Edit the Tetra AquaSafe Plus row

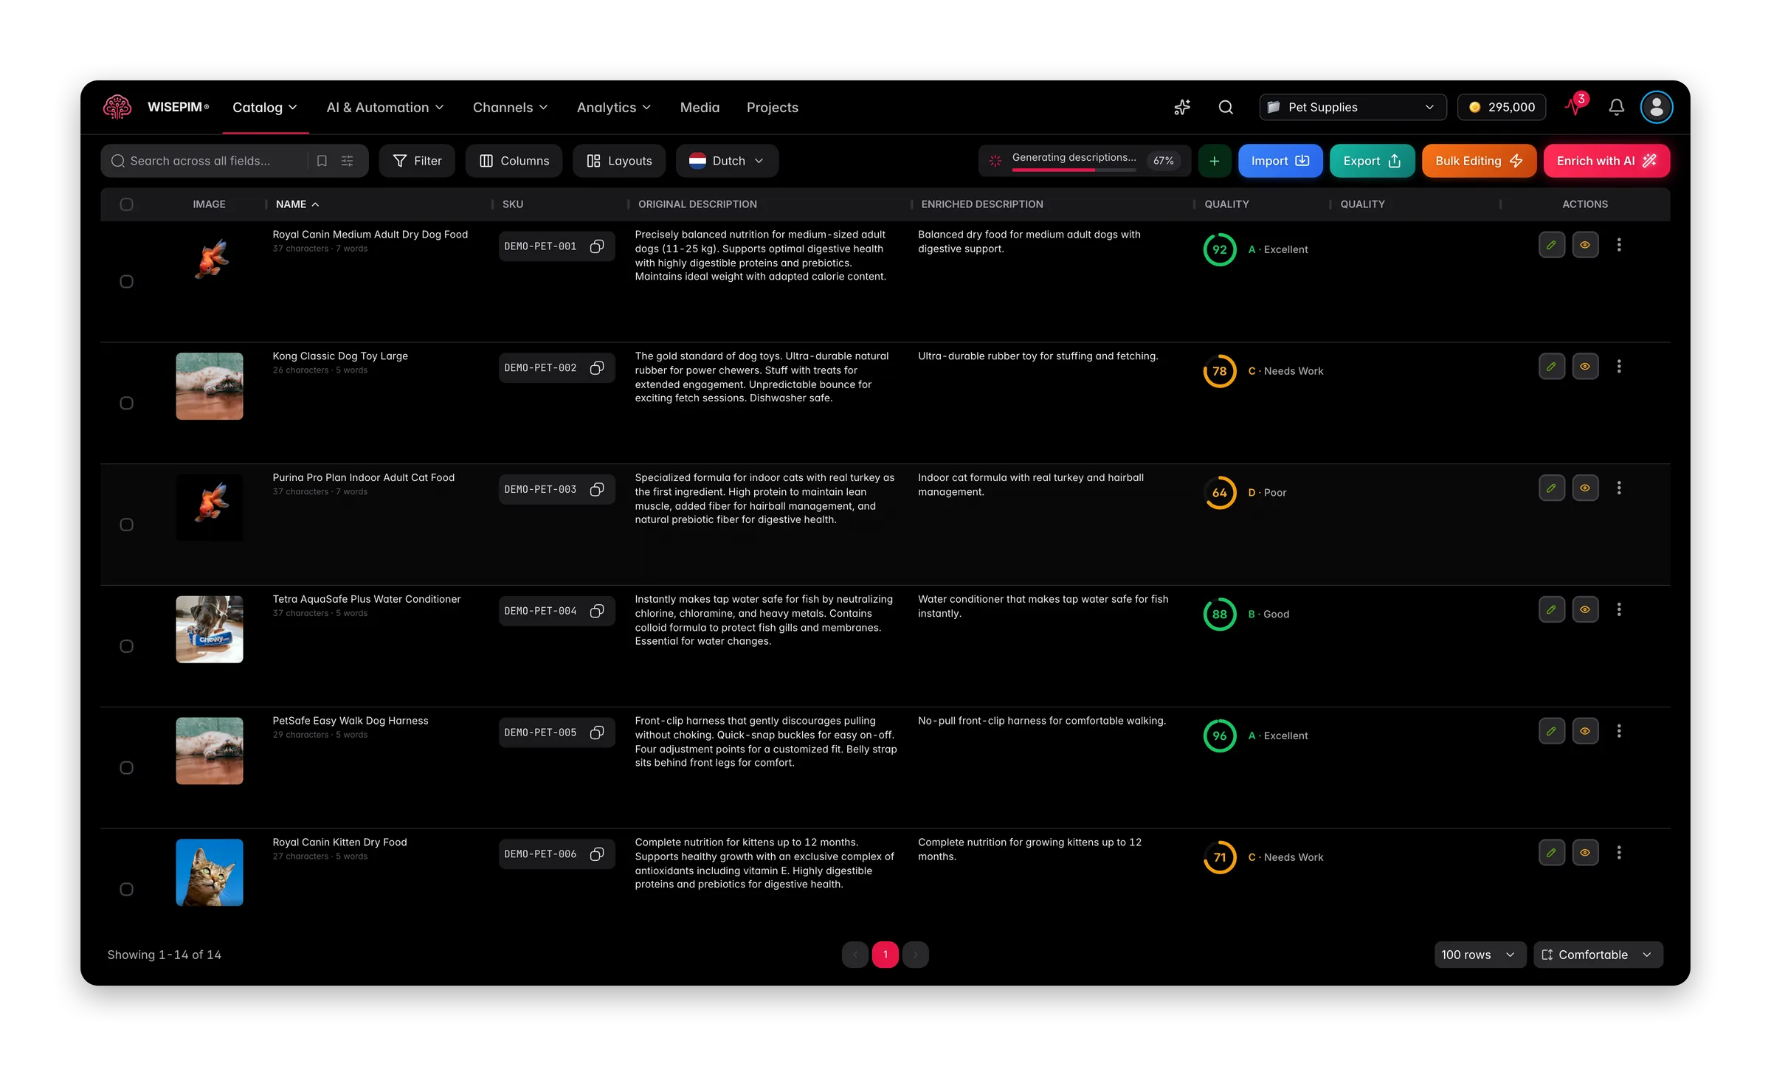1552,610
